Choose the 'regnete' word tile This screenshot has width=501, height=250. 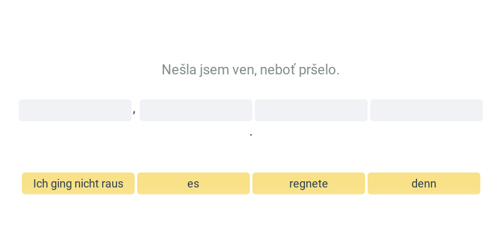pos(309,184)
